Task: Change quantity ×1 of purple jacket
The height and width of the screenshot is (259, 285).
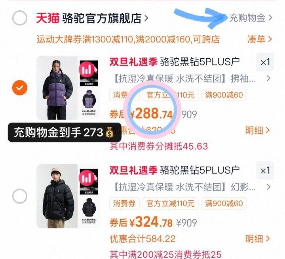Action: pyautogui.click(x=265, y=62)
